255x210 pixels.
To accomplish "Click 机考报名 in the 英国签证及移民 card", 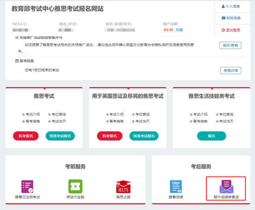I will pyautogui.click(x=110, y=136).
